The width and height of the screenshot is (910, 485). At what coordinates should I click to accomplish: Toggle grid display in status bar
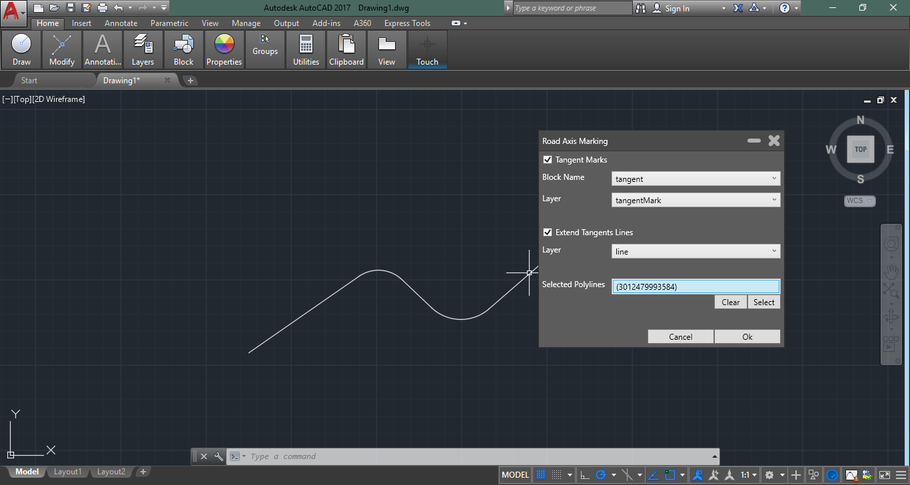[541, 475]
